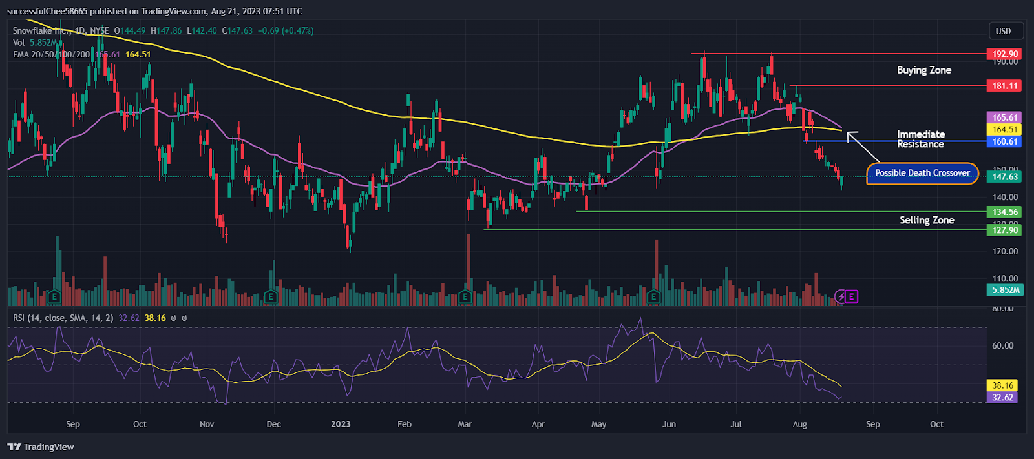
Task: Select the Immediate Resistance text annotation
Action: pos(921,139)
